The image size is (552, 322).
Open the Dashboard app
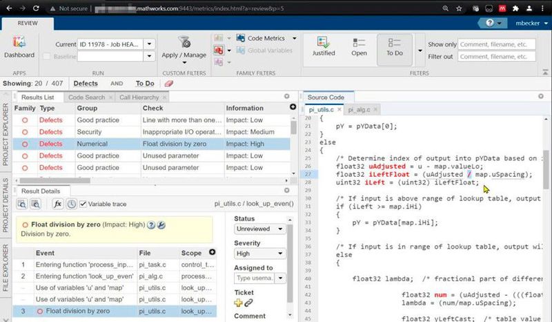coord(19,47)
